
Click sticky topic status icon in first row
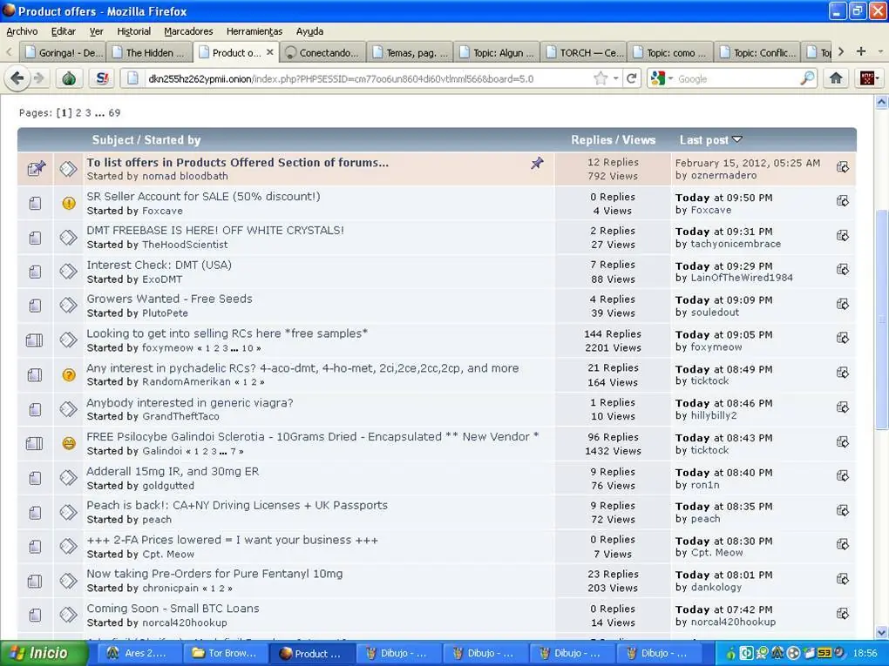36,169
